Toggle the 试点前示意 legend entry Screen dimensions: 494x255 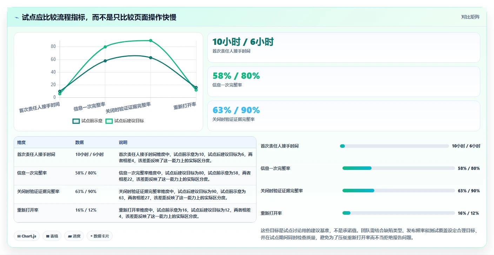(87, 121)
